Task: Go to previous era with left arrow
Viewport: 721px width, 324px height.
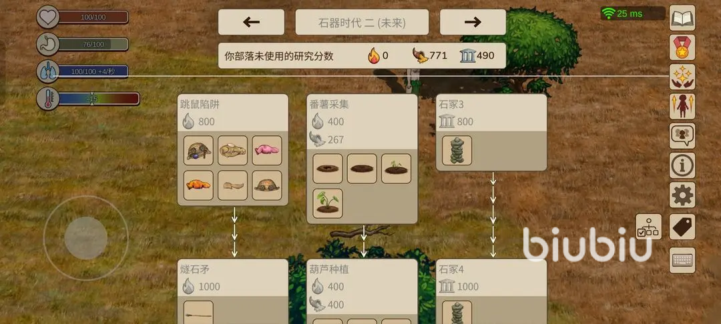Action: click(251, 22)
